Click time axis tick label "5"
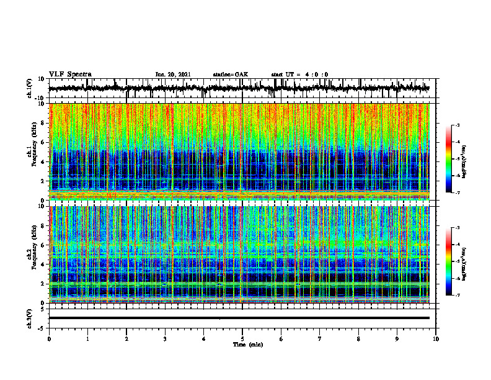 pyautogui.click(x=242, y=339)
